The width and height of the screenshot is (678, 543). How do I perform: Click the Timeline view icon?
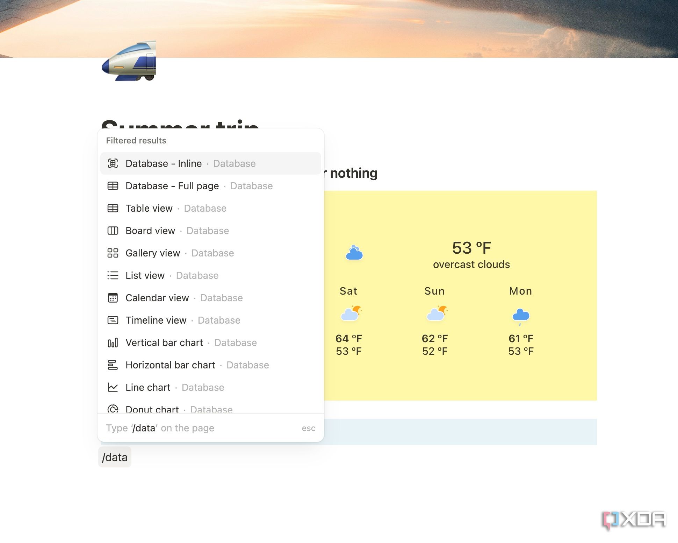[x=113, y=320]
